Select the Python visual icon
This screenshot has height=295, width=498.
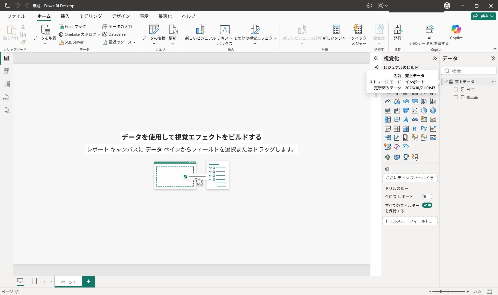pyautogui.click(x=424, y=128)
